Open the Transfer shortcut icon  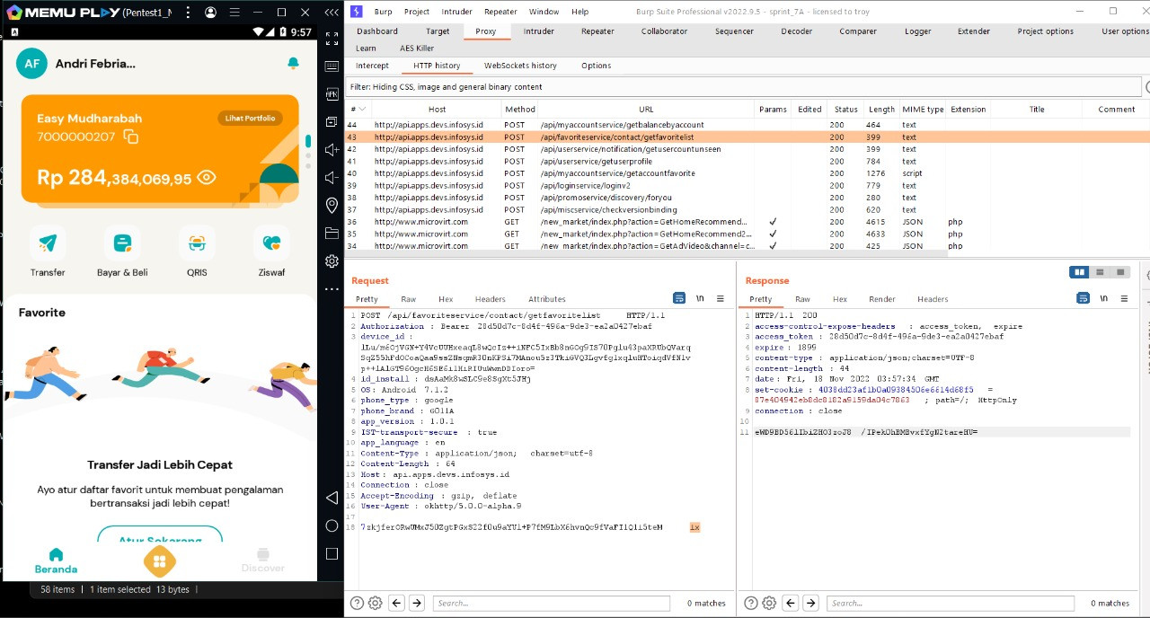click(x=48, y=243)
